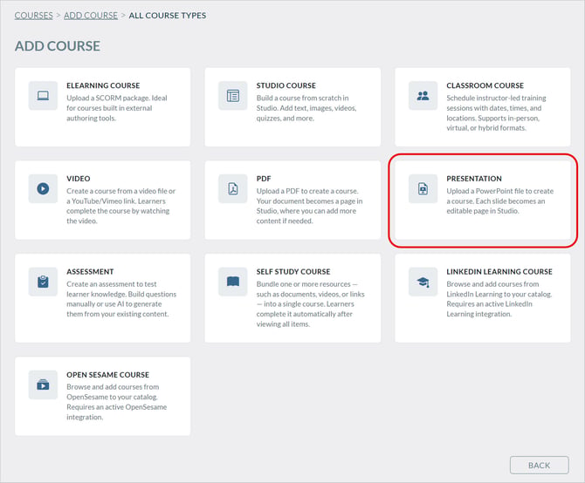Go to the COURSES breadcrumb link
The image size is (585, 483).
tap(33, 16)
